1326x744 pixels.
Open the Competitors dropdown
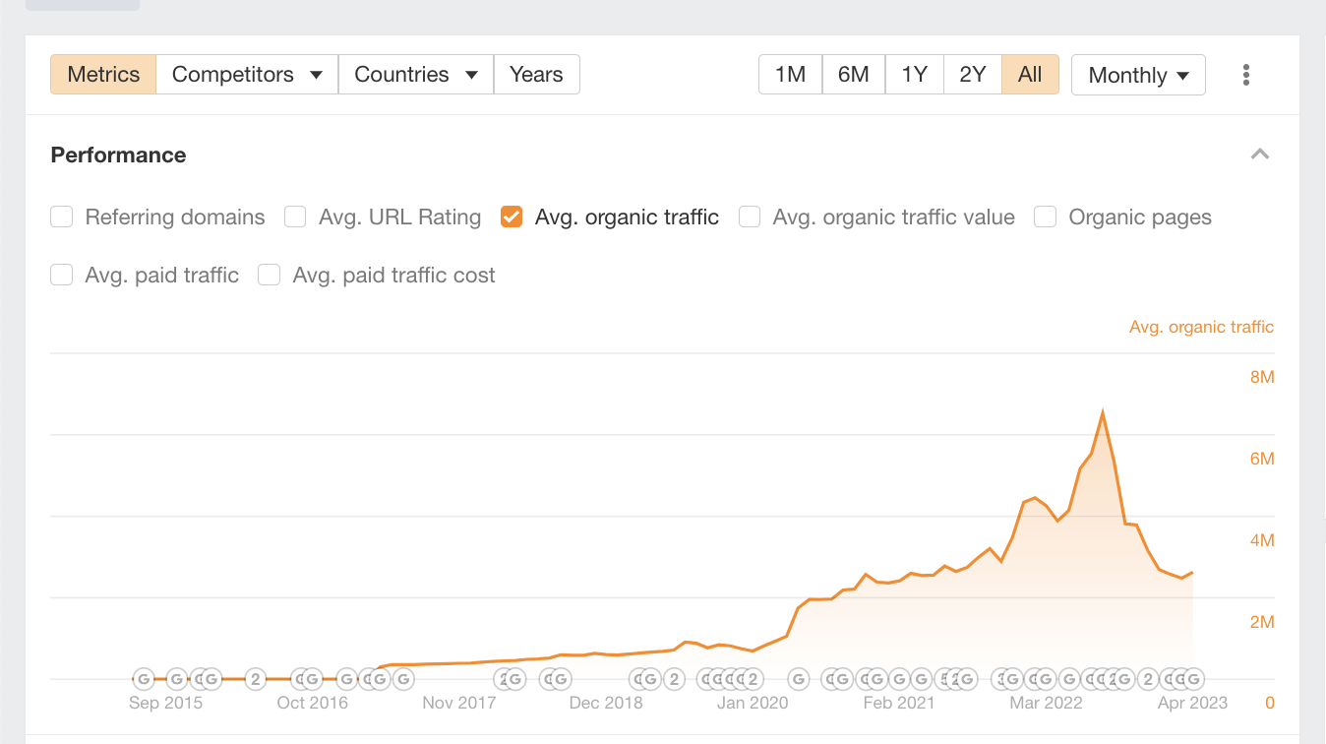(245, 74)
